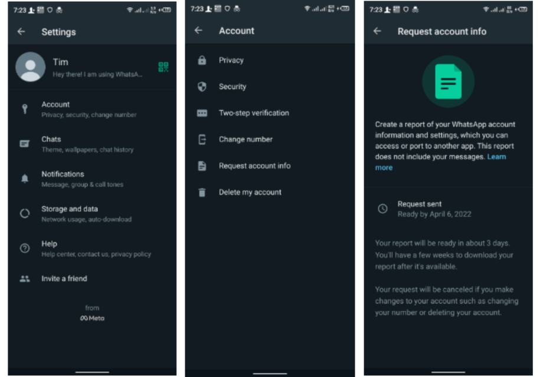540x377 pixels.
Task: Tap the bell icon for Notifications
Action: pyautogui.click(x=24, y=178)
